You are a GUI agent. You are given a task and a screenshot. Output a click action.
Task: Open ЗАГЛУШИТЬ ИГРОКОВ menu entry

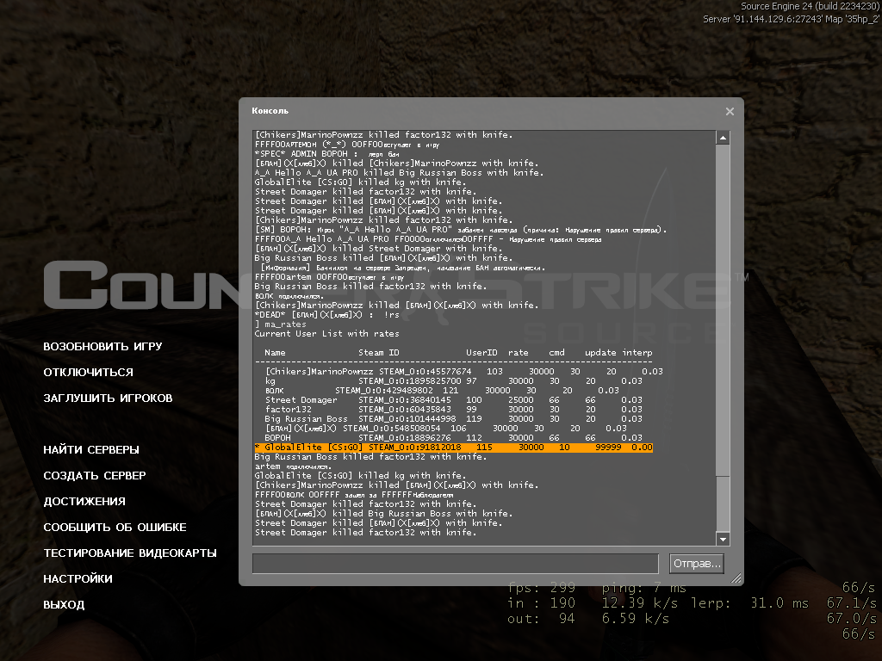[x=108, y=398]
